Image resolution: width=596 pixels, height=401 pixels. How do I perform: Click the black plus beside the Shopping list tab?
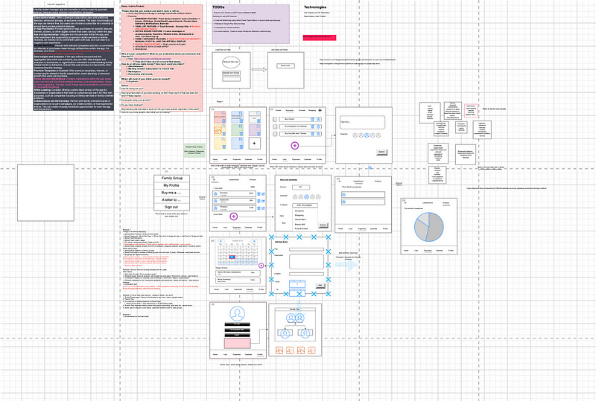(320, 110)
